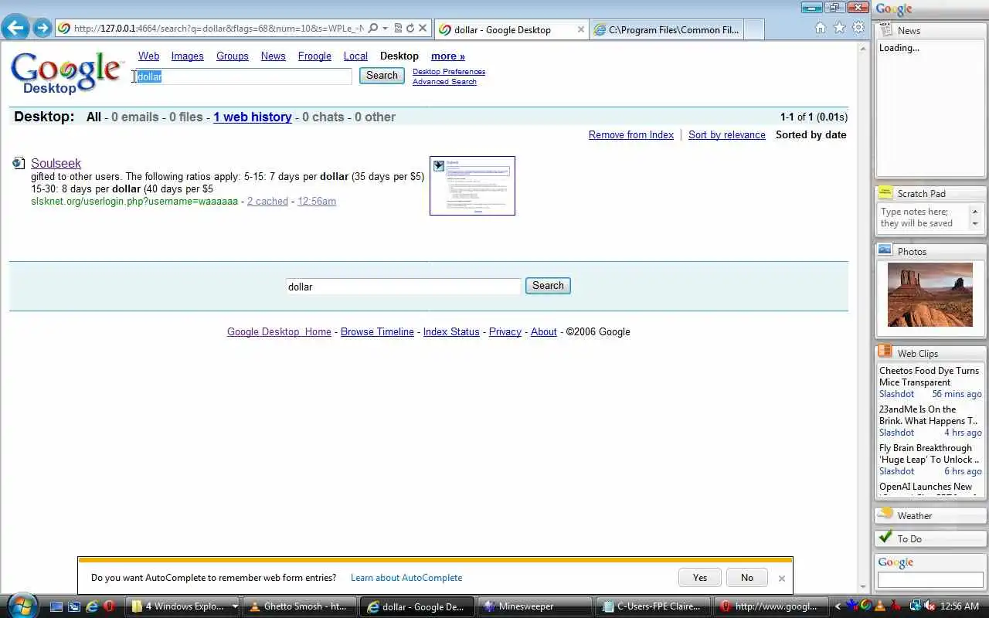989x618 pixels.
Task: Click the Scratch Pad notes field
Action: pyautogui.click(x=924, y=218)
